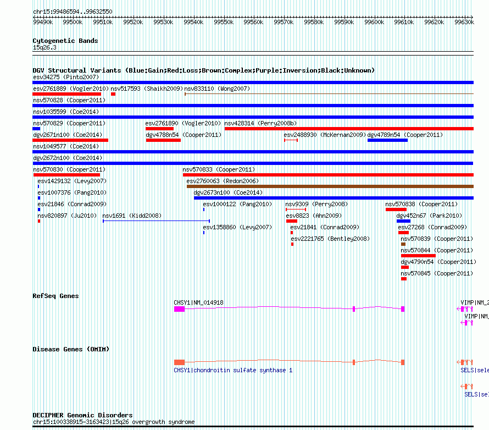Image resolution: width=489 pixels, height=430 pixels.
Task: Open the 15q26 overgrowth syndrome DECIPHER entry
Action: [x=114, y=422]
